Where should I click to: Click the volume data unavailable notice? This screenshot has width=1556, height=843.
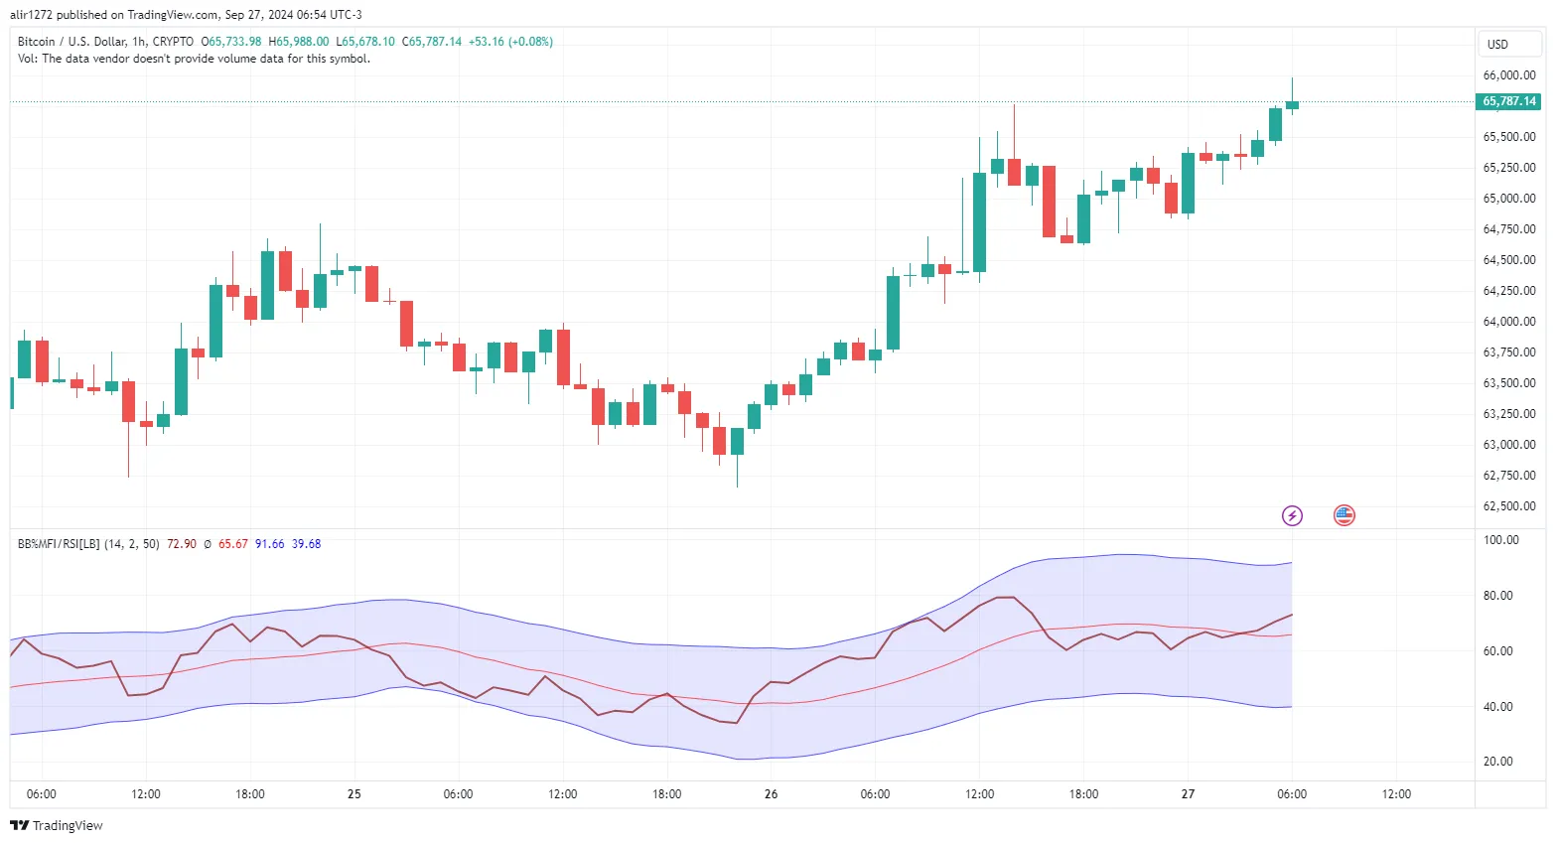194,59
